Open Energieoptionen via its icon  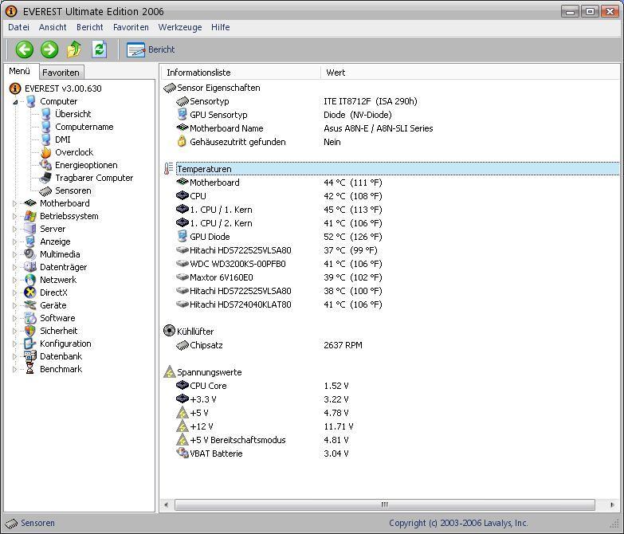(x=45, y=165)
